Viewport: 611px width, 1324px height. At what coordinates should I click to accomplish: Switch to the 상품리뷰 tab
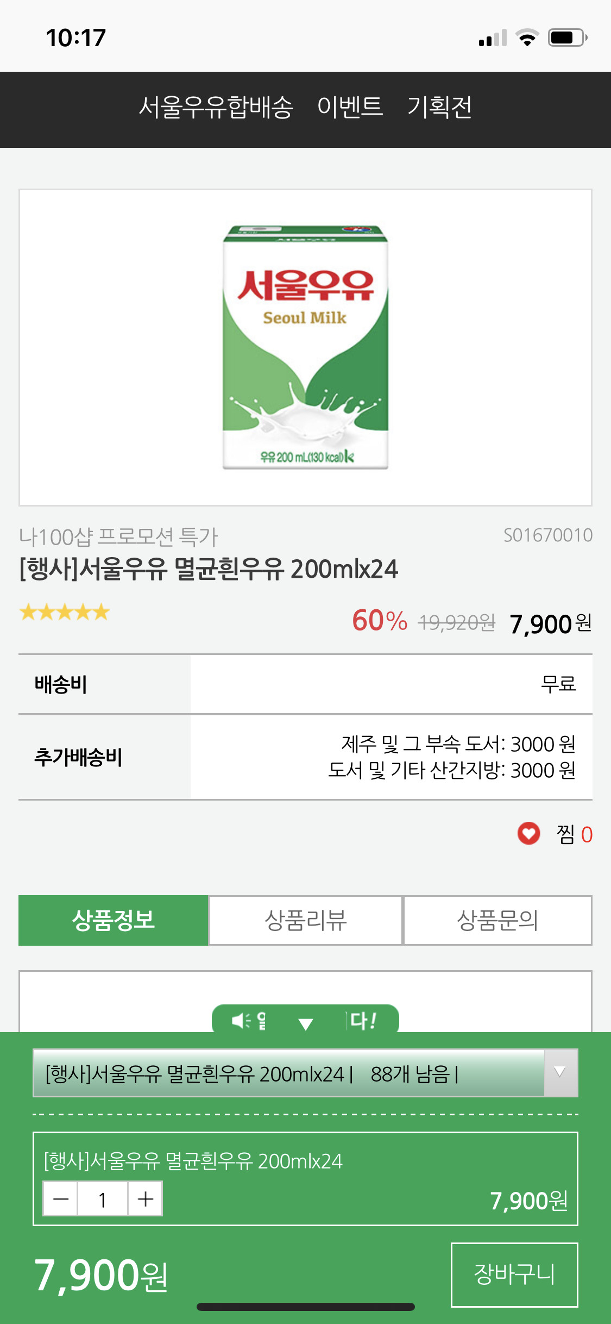tap(305, 920)
